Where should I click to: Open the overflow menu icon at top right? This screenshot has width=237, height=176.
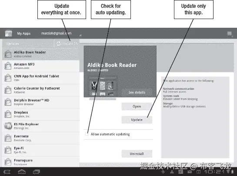(x=230, y=33)
